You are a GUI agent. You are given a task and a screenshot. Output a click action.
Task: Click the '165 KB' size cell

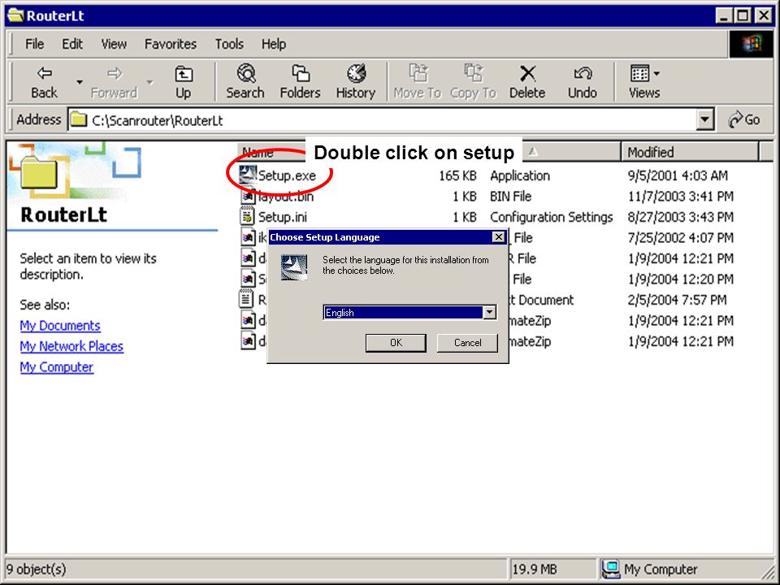pyautogui.click(x=457, y=175)
